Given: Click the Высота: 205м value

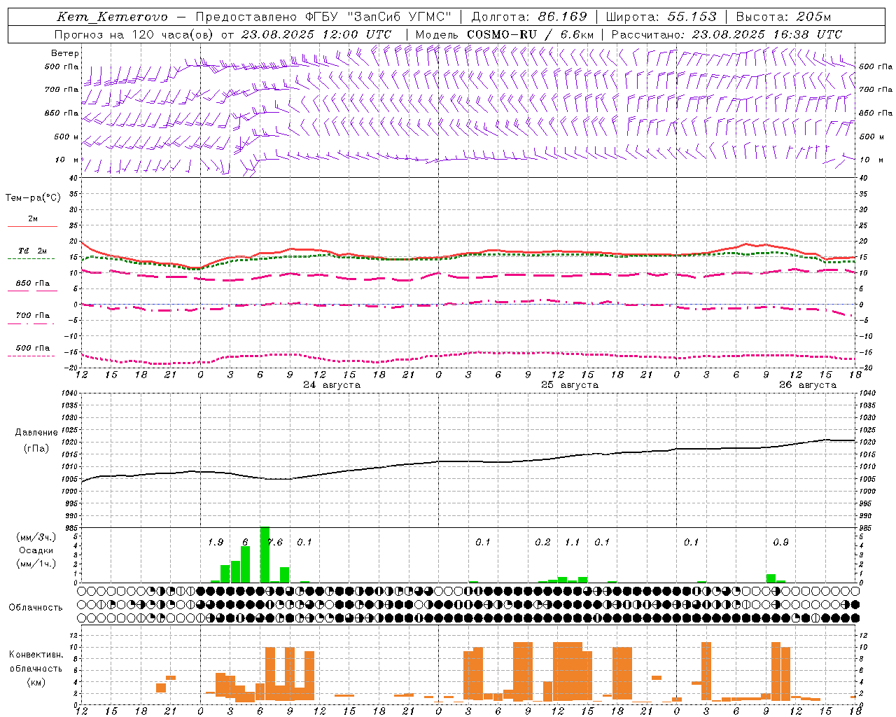Looking at the screenshot, I should [x=783, y=17].
